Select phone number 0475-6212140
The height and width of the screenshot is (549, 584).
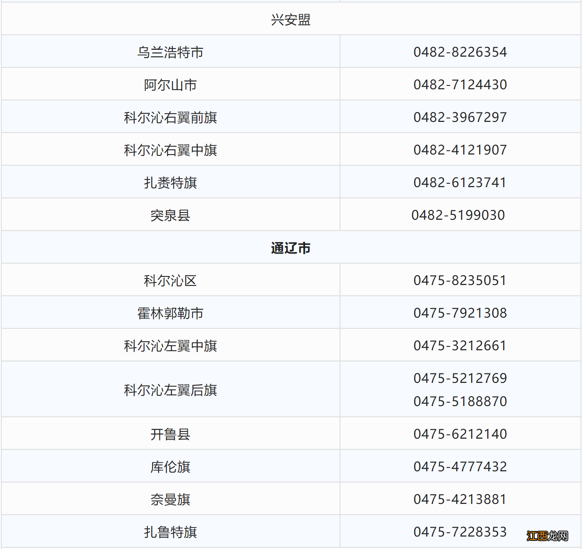(x=460, y=434)
